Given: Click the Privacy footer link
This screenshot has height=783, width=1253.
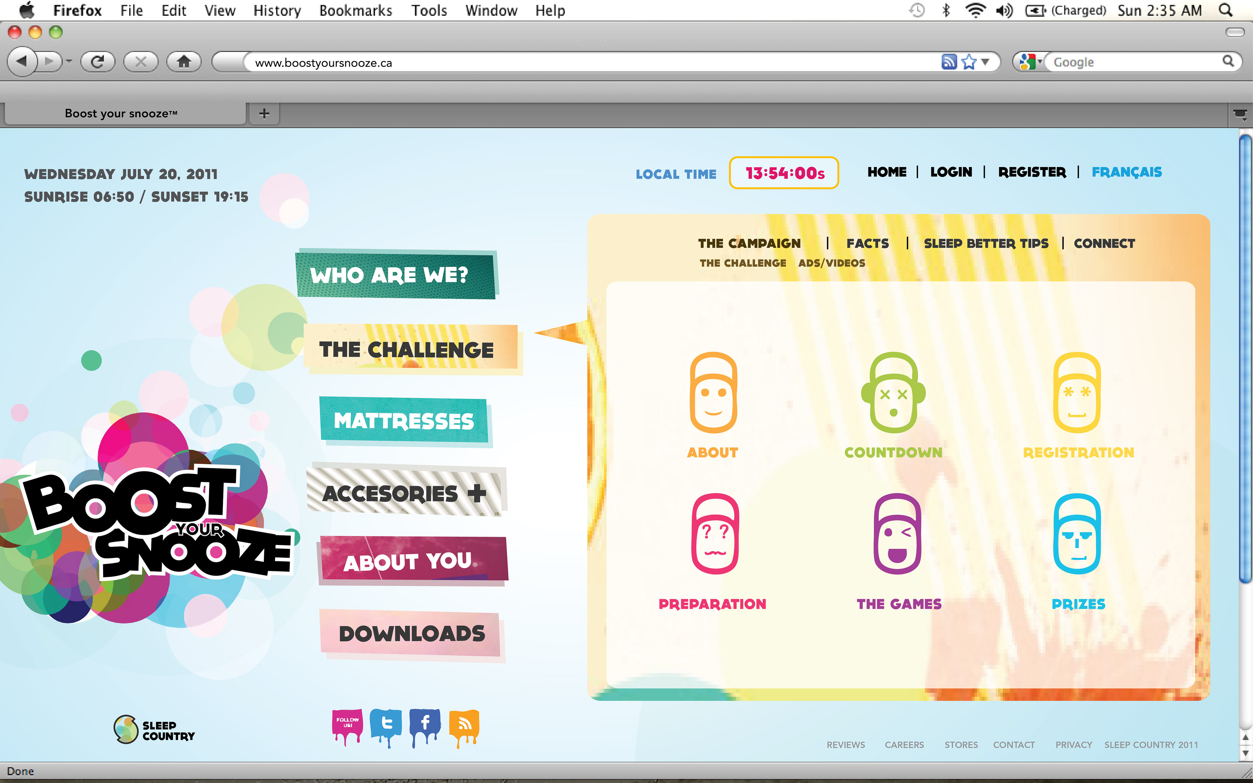Looking at the screenshot, I should pyautogui.click(x=1074, y=745).
